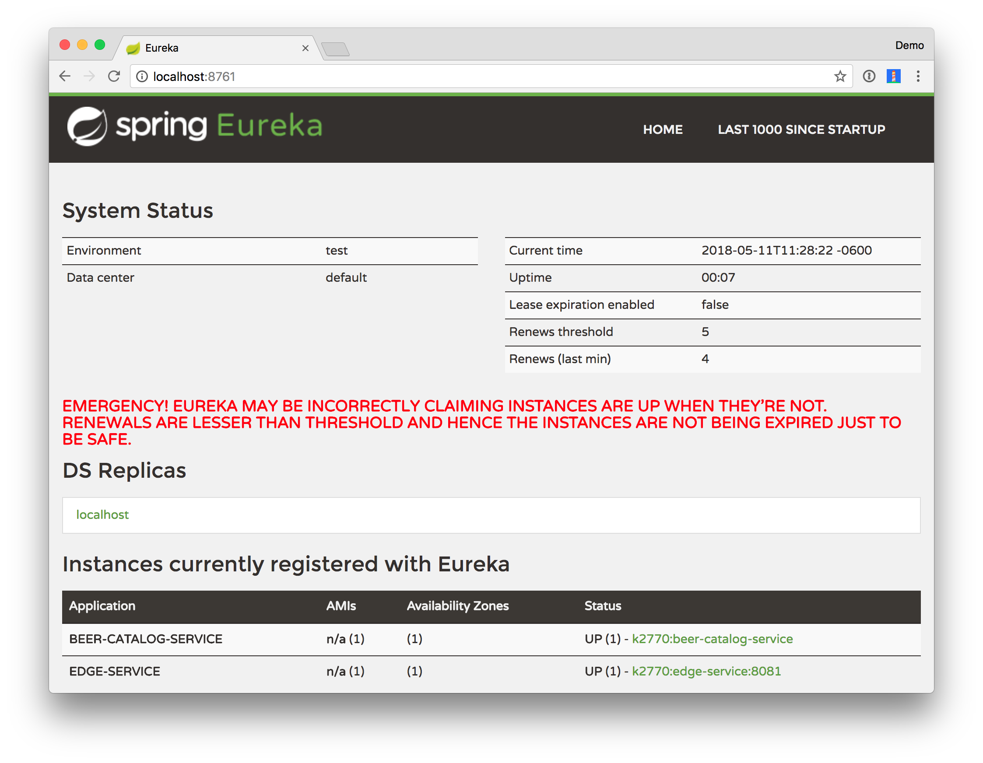Screen dimensions: 983x763
Task: Open a new tab button
Action: click(x=336, y=49)
